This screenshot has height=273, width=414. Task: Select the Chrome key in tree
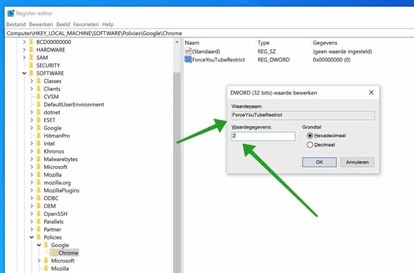(x=68, y=253)
